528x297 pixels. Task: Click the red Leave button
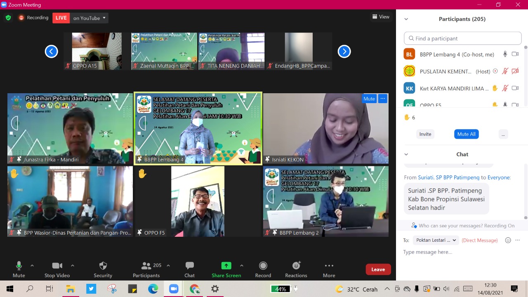(x=378, y=269)
